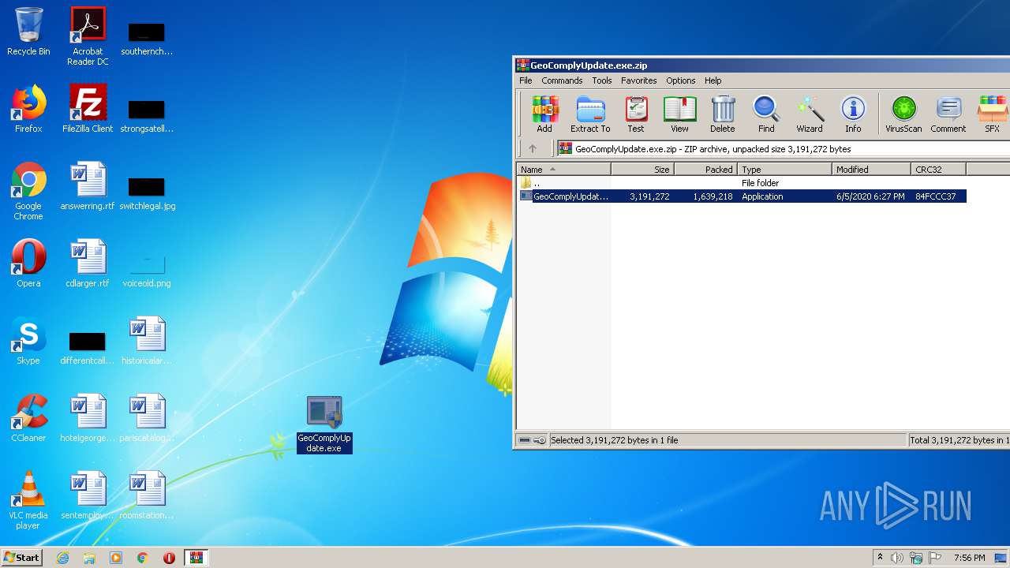Click the Delete toolbar icon
1010x568 pixels.
point(722,114)
